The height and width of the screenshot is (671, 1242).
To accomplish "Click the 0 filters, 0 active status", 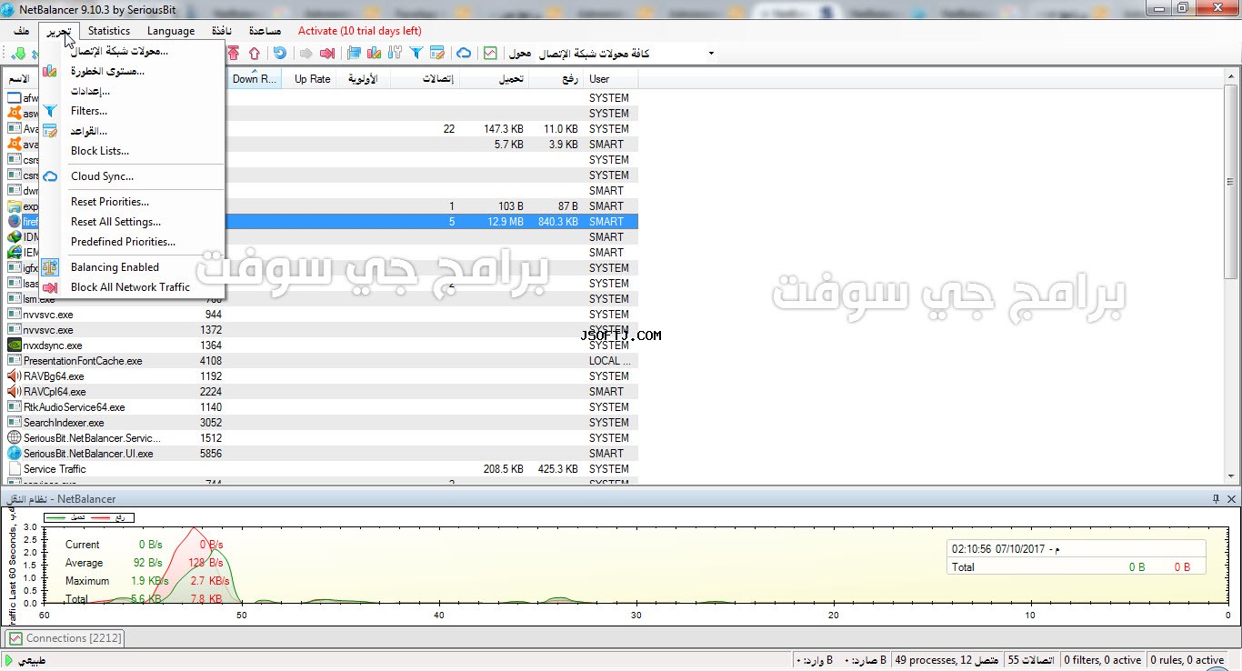I will (1103, 660).
